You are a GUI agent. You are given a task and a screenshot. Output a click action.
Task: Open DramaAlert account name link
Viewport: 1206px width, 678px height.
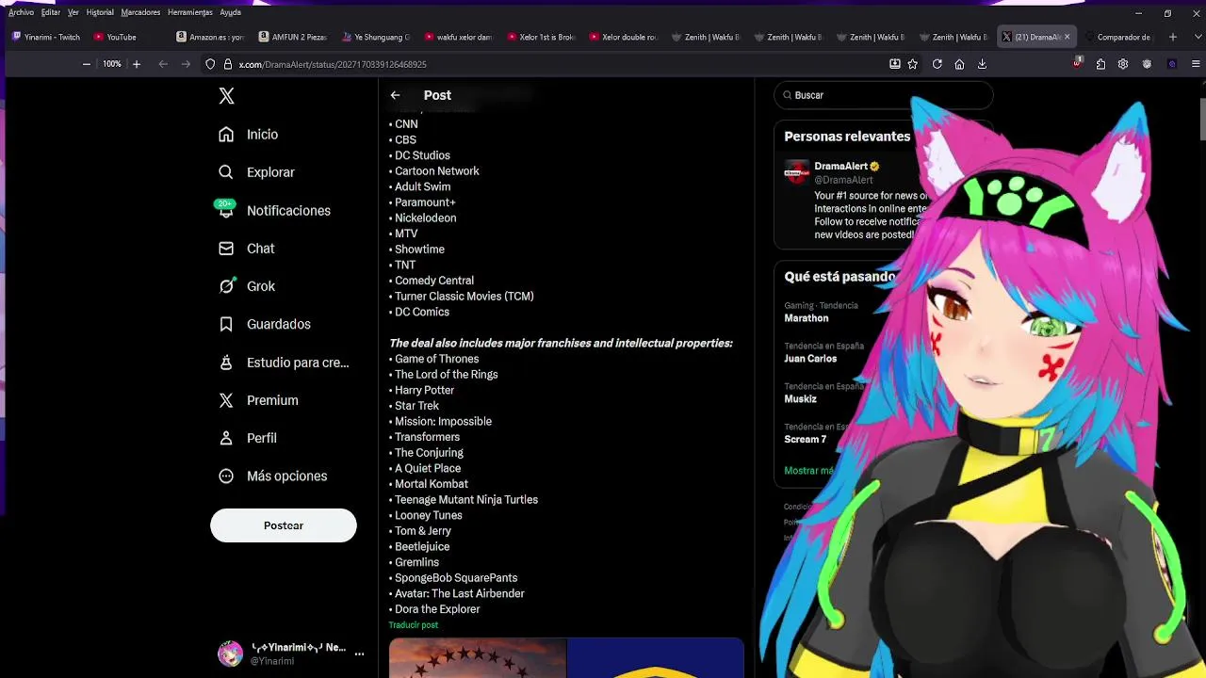840,167
